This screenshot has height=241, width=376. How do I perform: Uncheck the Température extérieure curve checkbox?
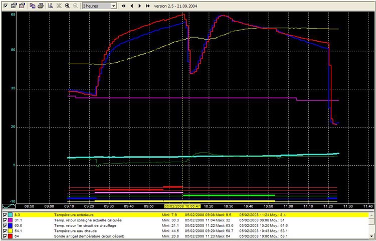5,214
